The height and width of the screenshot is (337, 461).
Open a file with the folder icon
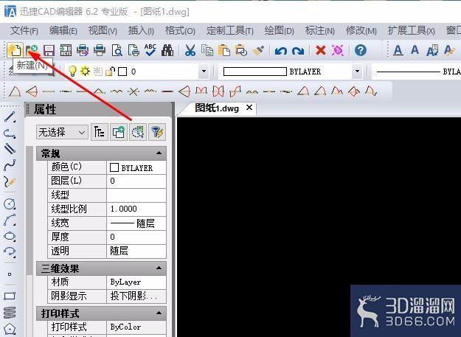32,50
